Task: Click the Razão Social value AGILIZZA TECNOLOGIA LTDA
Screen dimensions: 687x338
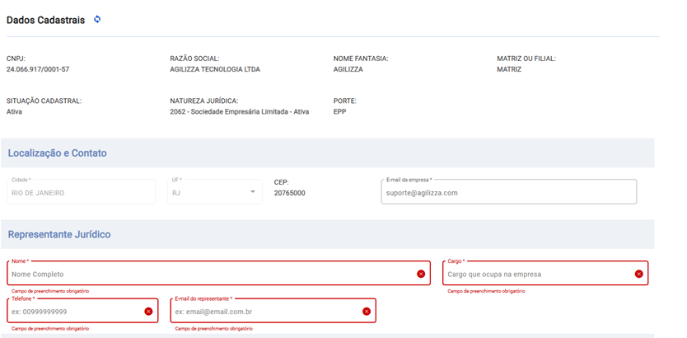Action: click(214, 70)
